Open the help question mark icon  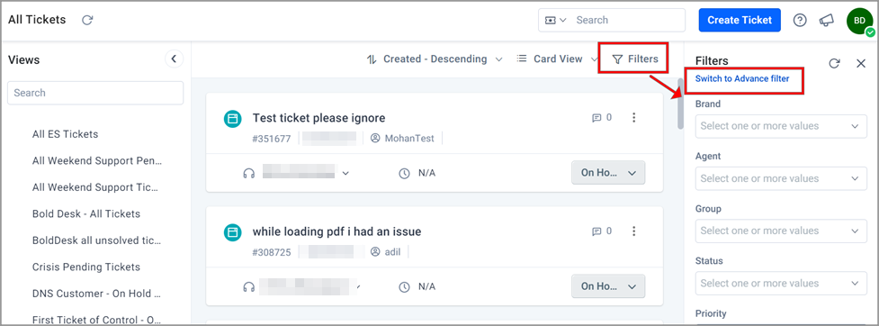(x=800, y=20)
